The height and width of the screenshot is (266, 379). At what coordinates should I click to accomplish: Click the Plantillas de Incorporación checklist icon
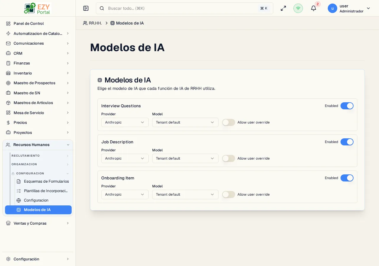(19, 191)
